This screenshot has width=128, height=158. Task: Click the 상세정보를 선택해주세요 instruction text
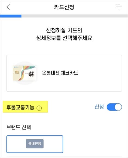[x=64, y=38]
